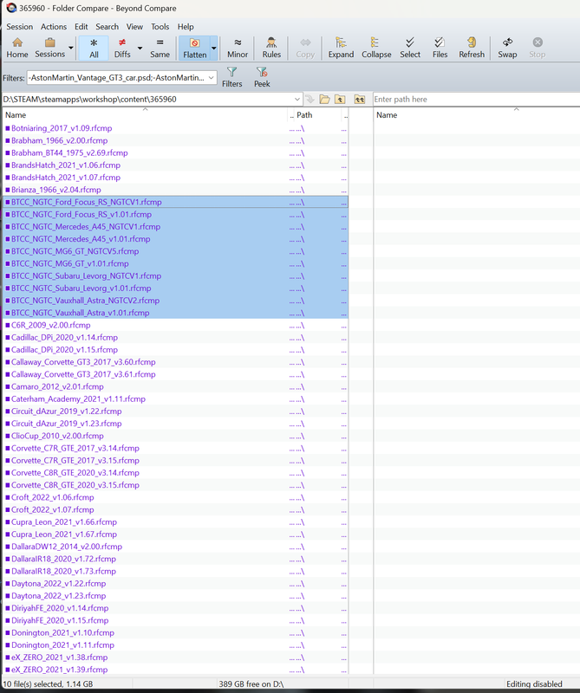Open the Flatten dropdown arrow
The width and height of the screenshot is (580, 693).
213,48
